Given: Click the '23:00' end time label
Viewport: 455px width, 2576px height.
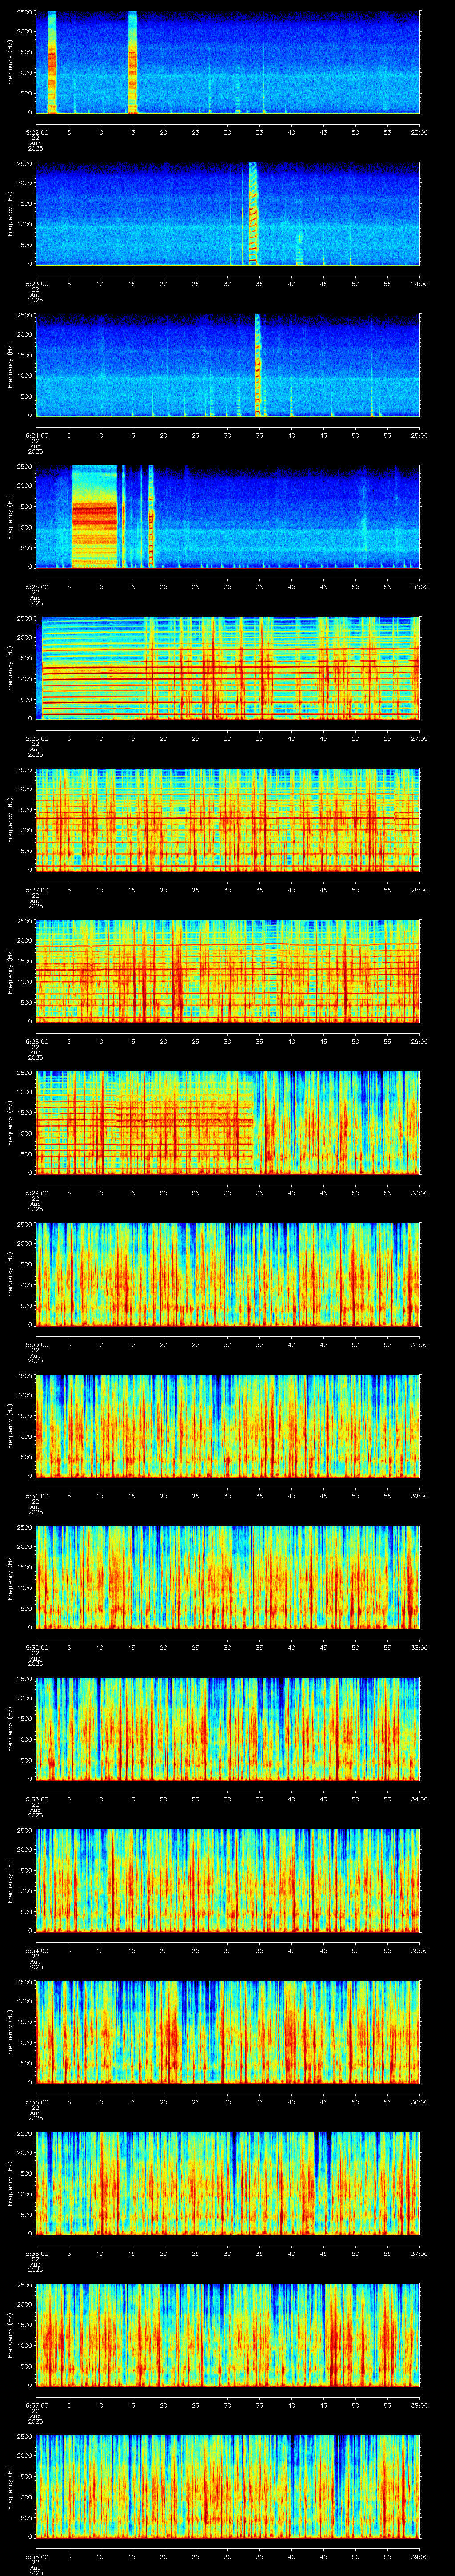Looking at the screenshot, I should (x=419, y=132).
